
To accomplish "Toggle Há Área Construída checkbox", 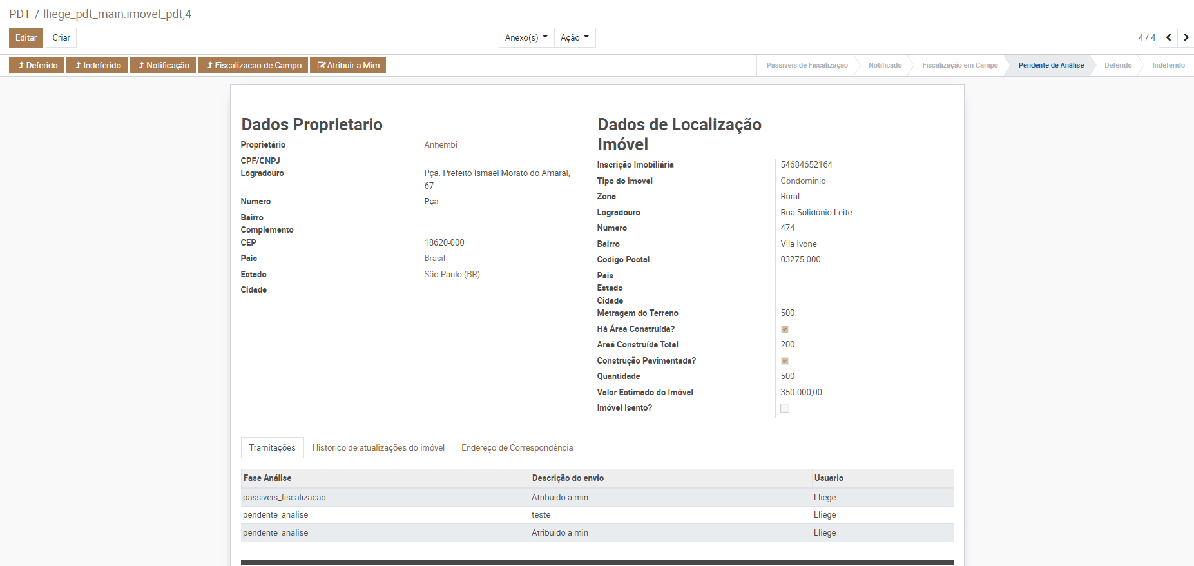I will pos(784,329).
